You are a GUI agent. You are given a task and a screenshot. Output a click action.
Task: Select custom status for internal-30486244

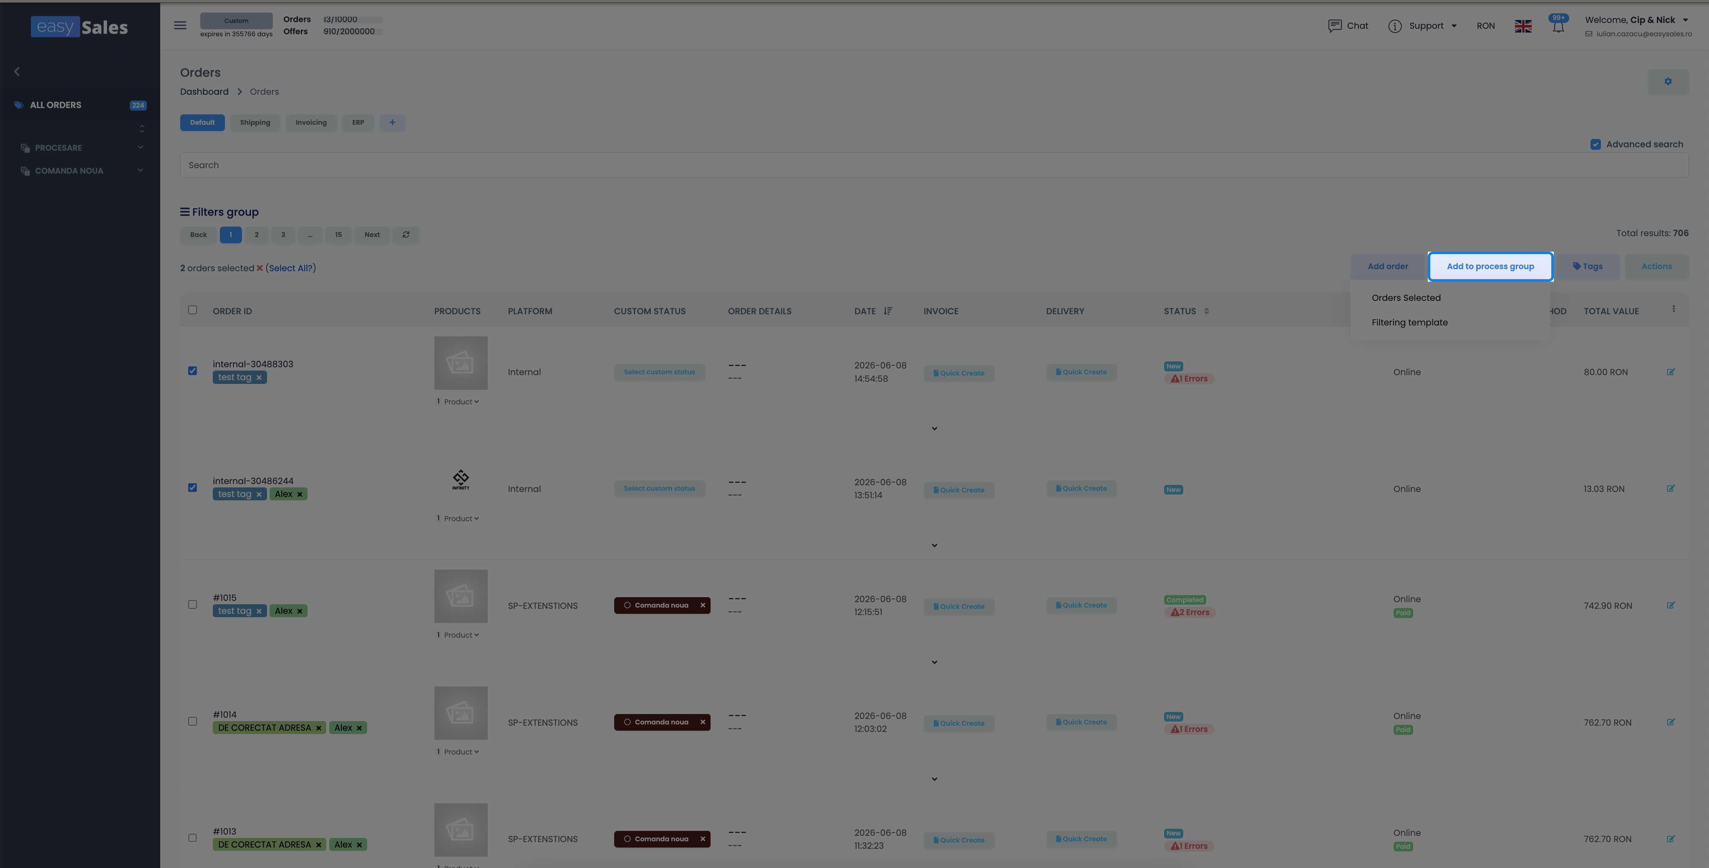pos(660,489)
